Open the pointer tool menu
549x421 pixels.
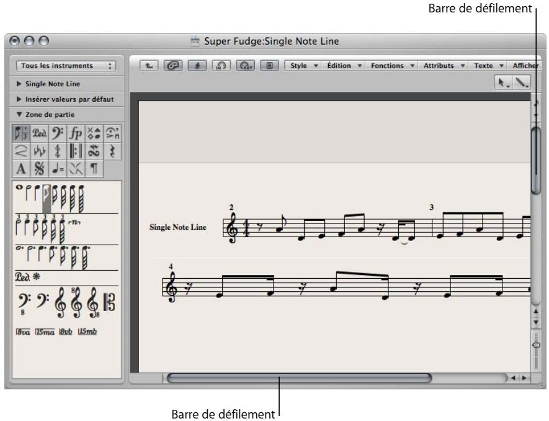(x=503, y=83)
